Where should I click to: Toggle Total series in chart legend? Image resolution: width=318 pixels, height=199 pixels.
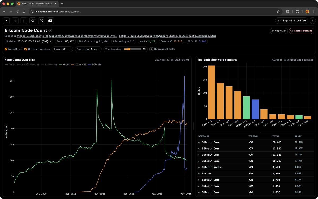(10, 64)
